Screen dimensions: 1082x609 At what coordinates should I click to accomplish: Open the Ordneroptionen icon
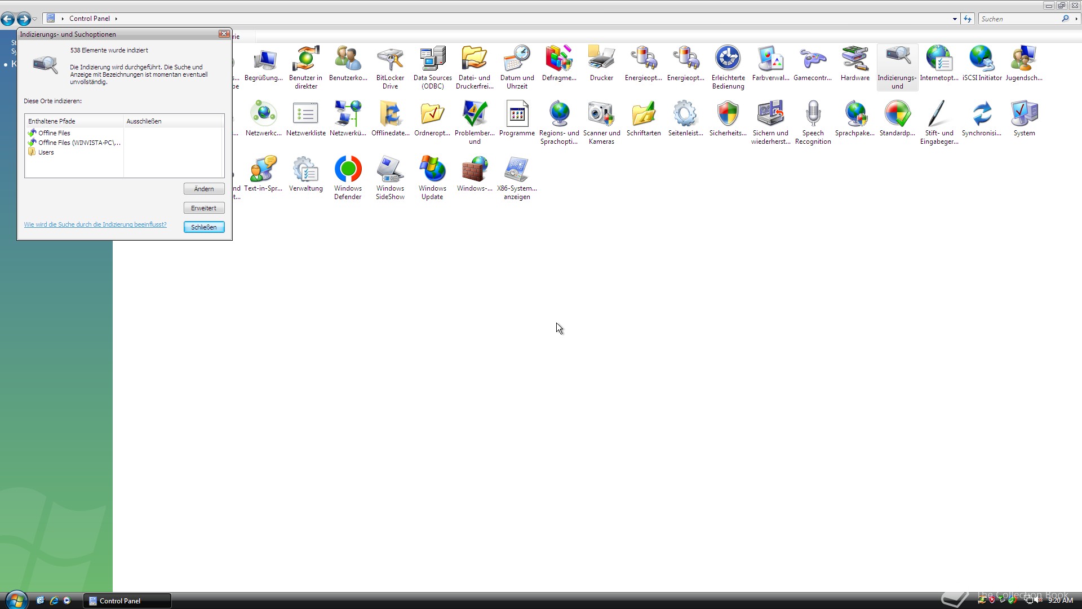[x=432, y=119]
